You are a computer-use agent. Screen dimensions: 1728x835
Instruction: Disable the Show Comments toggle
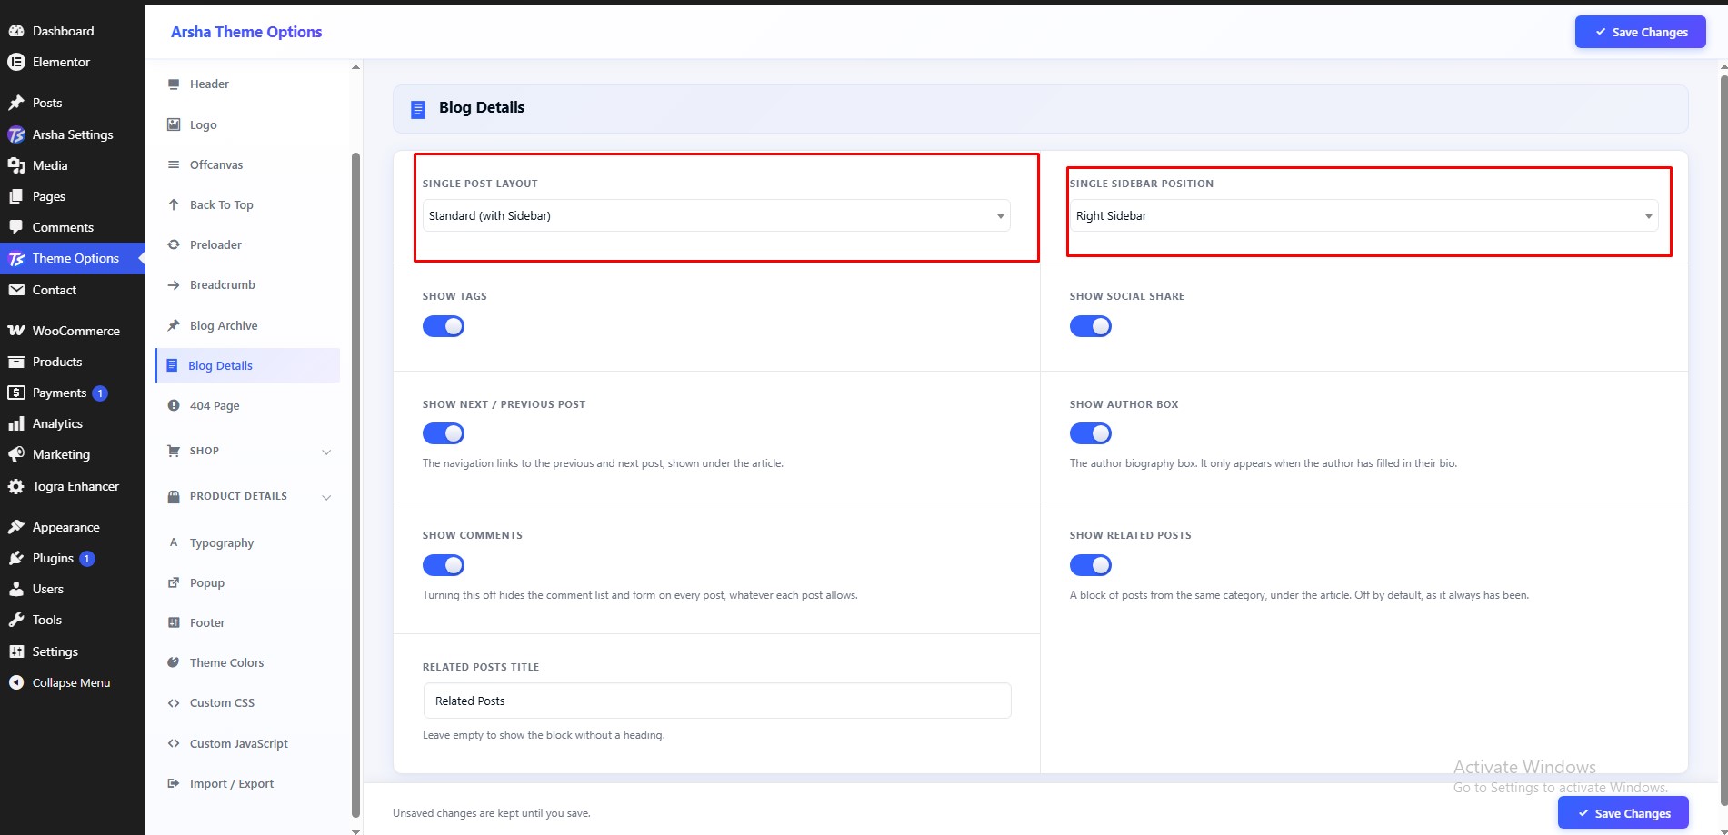[x=444, y=565]
